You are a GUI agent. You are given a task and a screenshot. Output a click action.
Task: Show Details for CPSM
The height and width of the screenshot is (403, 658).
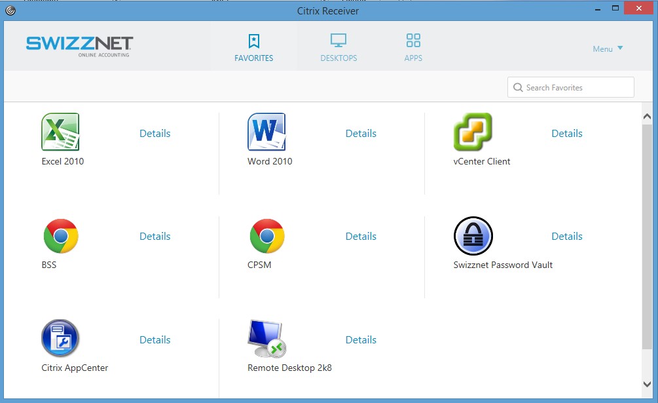point(361,237)
